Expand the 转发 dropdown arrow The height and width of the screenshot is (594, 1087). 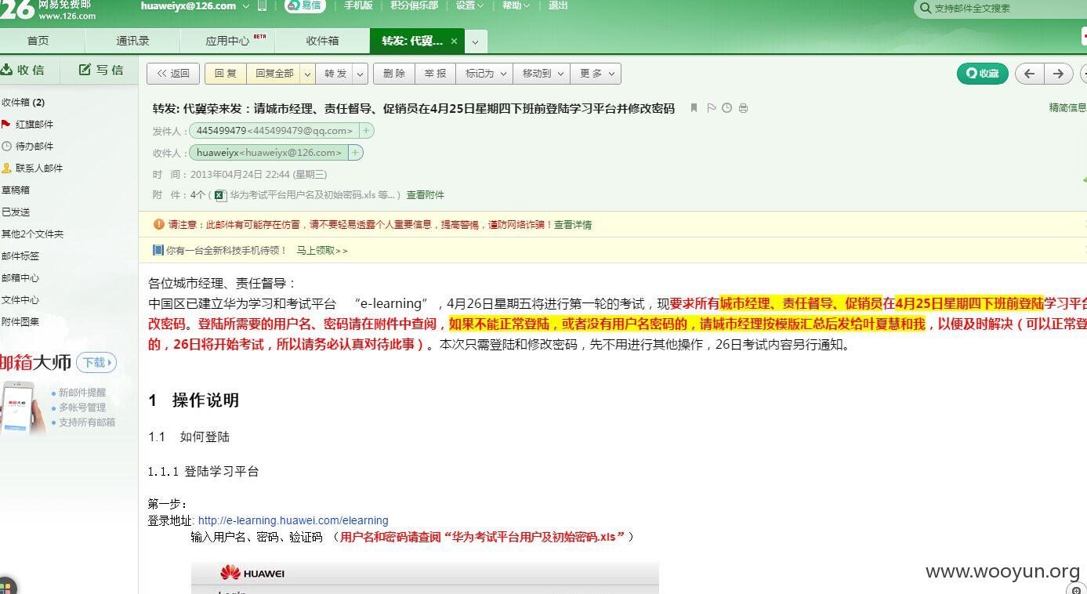(x=361, y=74)
